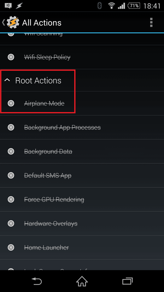The height and width of the screenshot is (292, 164).
Task: Collapse the Root Actions section chevron
Action: [x=7, y=80]
